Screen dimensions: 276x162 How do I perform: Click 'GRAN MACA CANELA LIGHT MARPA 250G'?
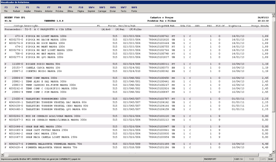point(52,137)
